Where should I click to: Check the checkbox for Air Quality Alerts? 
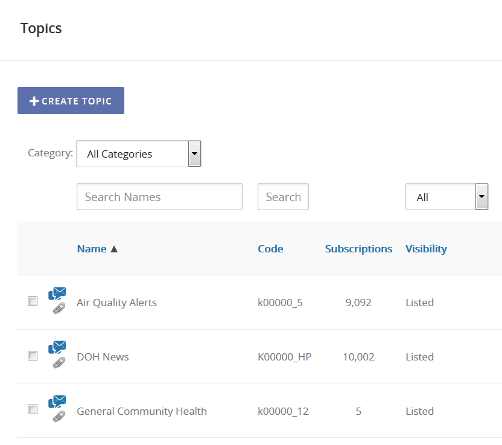[33, 301]
